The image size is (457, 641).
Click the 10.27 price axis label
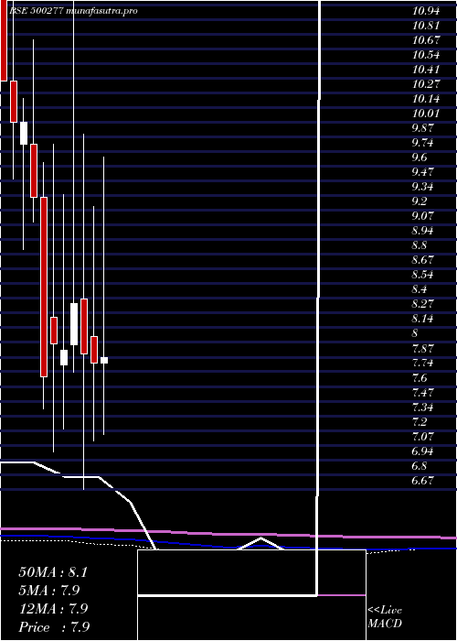click(x=426, y=84)
